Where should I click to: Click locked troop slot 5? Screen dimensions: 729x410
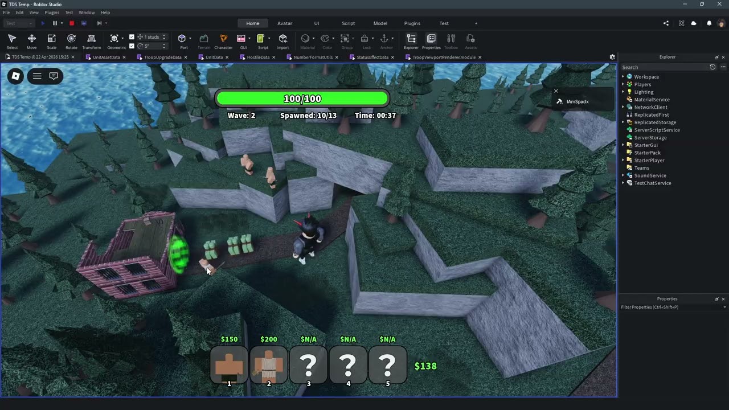click(387, 366)
